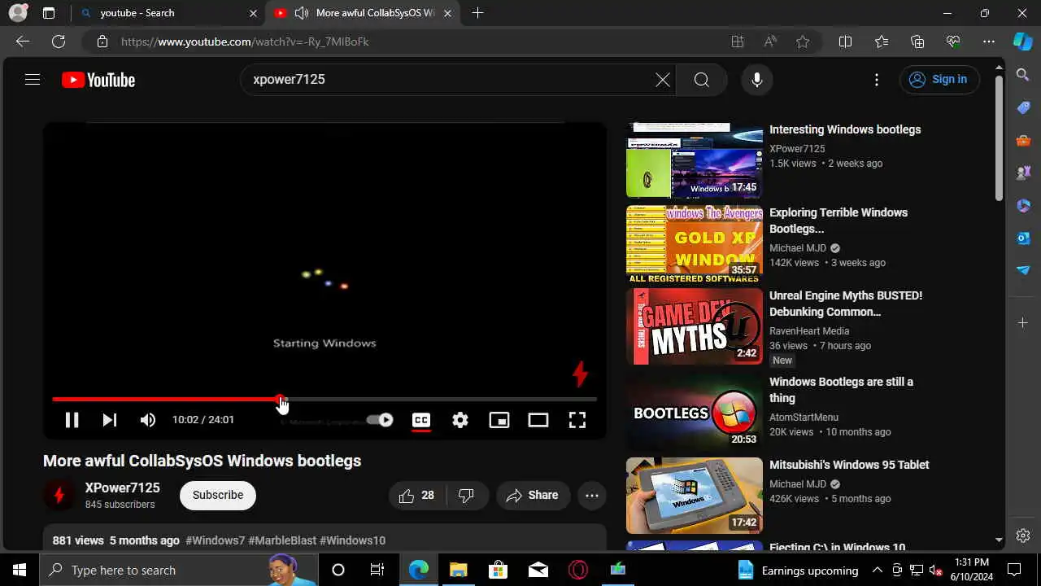Open Copilot in Edge sidebar
1041x586 pixels.
1023,42
